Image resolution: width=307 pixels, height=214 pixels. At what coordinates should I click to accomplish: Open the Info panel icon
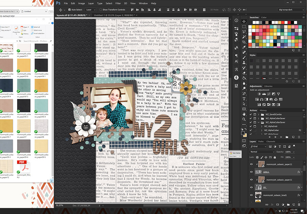pos(236,20)
